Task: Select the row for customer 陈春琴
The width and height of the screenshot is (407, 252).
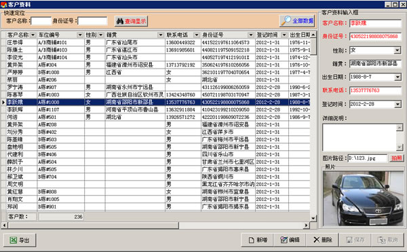Action: tap(156, 94)
